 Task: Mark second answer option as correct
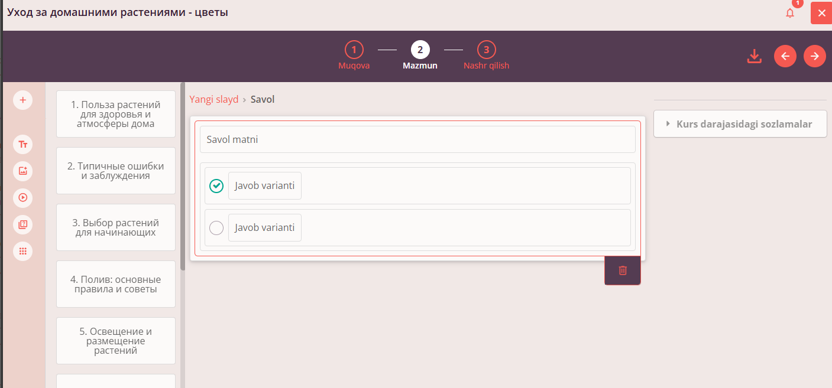point(217,227)
